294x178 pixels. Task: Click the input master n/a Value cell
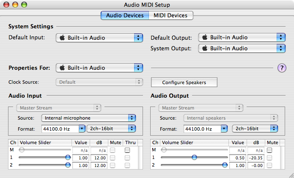coord(81,150)
